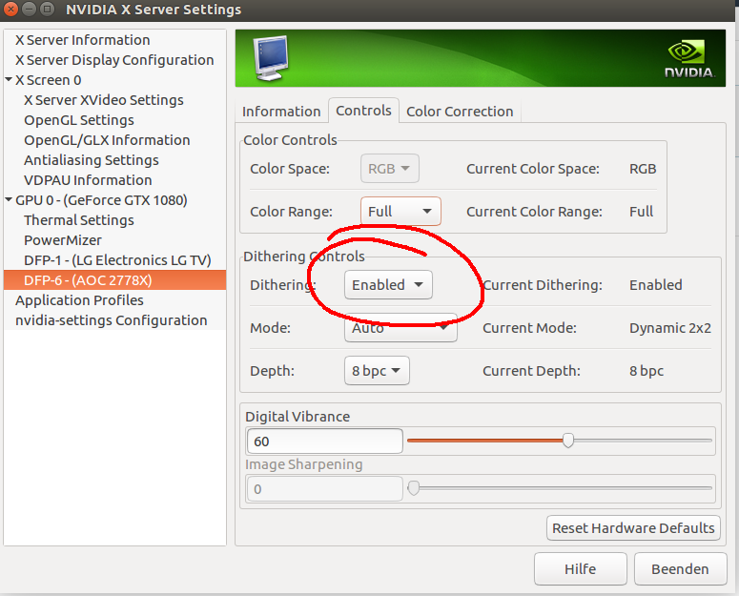Click the monitor icon in the banner
This screenshot has height=596, width=739.
(271, 58)
